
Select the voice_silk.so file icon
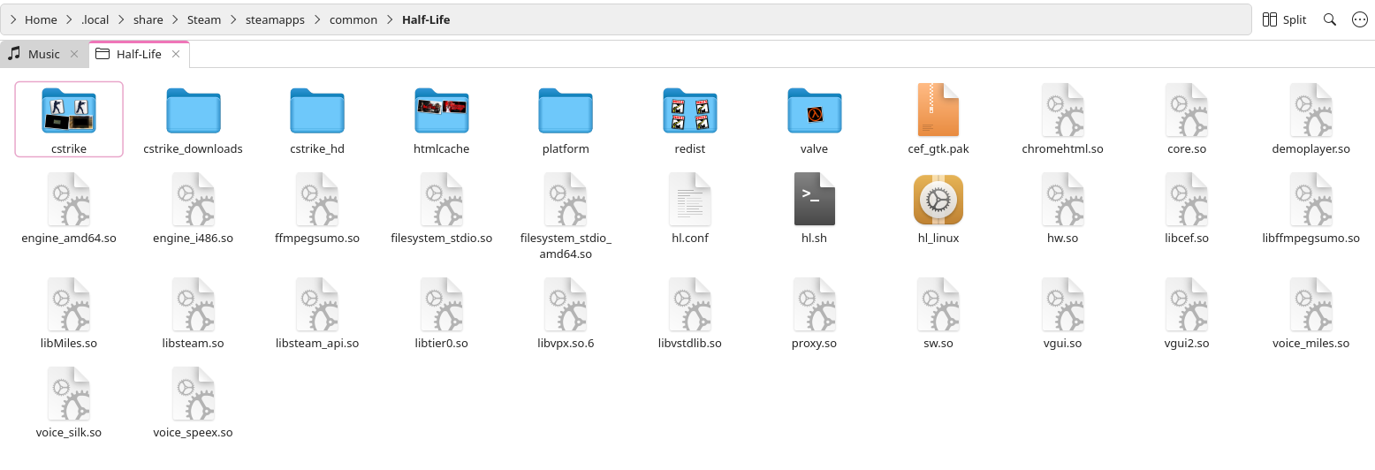(x=69, y=393)
